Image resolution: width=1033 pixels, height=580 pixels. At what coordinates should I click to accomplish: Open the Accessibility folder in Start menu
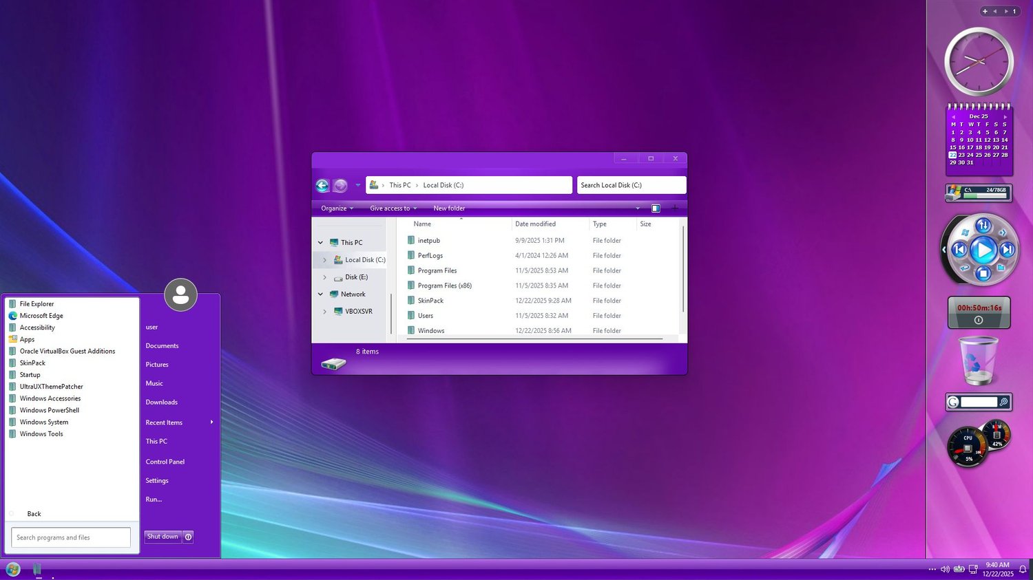tap(37, 327)
